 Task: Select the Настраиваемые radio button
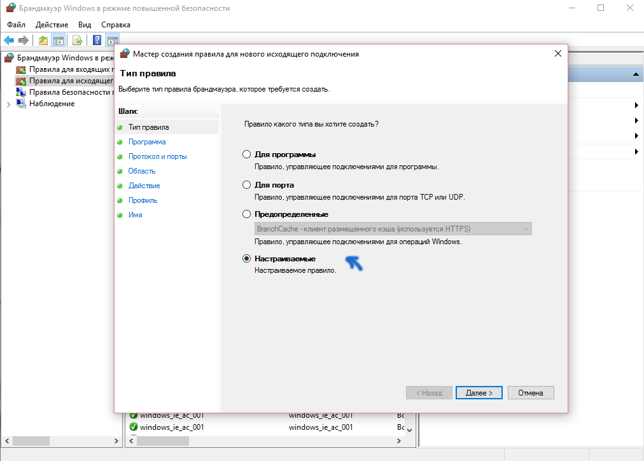pyautogui.click(x=246, y=258)
